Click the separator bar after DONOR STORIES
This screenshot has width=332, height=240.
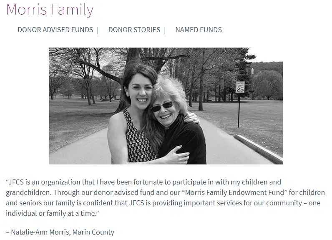(165, 30)
